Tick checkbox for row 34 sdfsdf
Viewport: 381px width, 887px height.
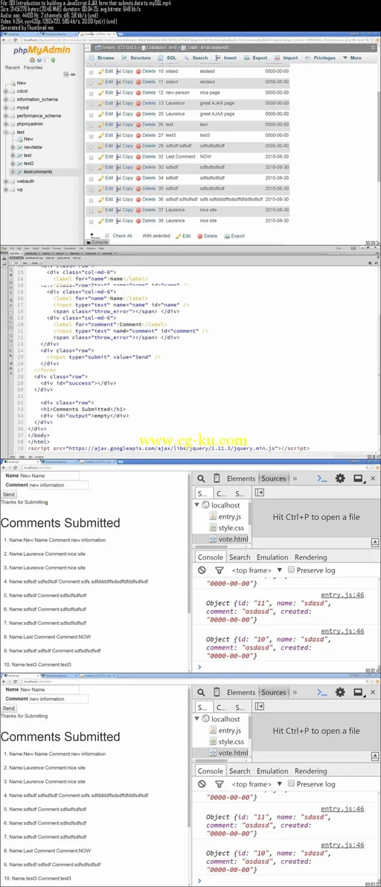[x=92, y=178]
